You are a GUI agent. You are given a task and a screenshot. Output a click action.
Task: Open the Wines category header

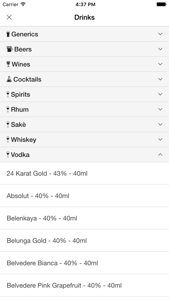click(84, 64)
